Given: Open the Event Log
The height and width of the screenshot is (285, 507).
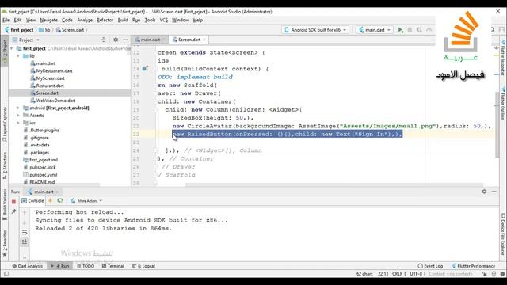Looking at the screenshot, I should (430, 266).
